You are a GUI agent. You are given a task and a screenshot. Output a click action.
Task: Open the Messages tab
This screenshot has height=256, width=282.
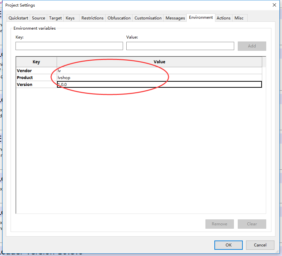click(175, 18)
